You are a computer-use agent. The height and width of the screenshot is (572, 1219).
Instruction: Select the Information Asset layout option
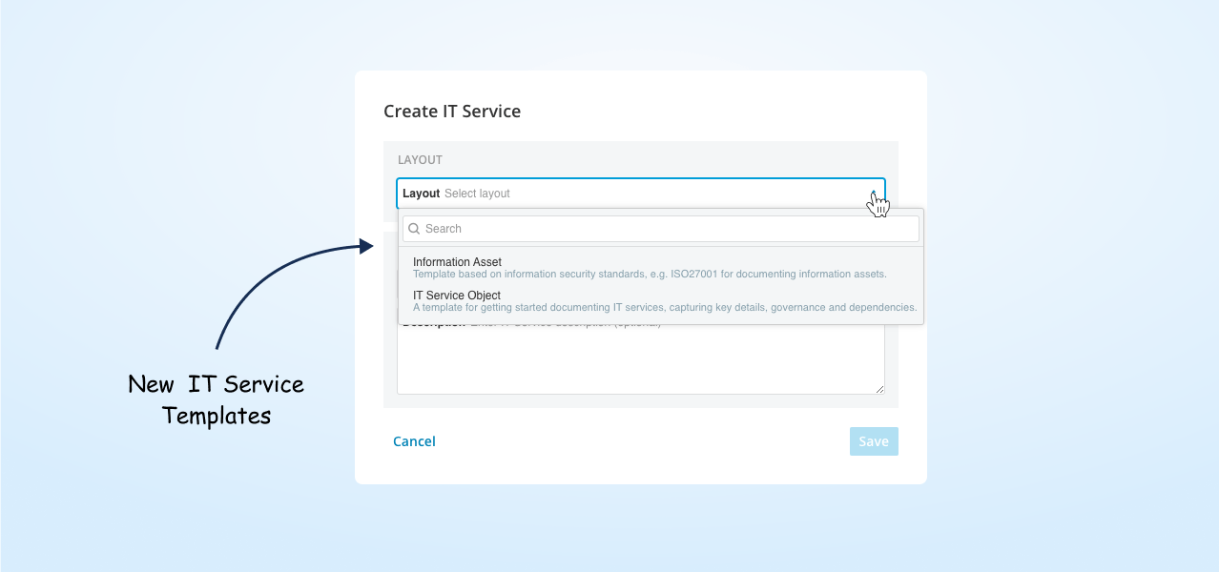click(x=660, y=268)
